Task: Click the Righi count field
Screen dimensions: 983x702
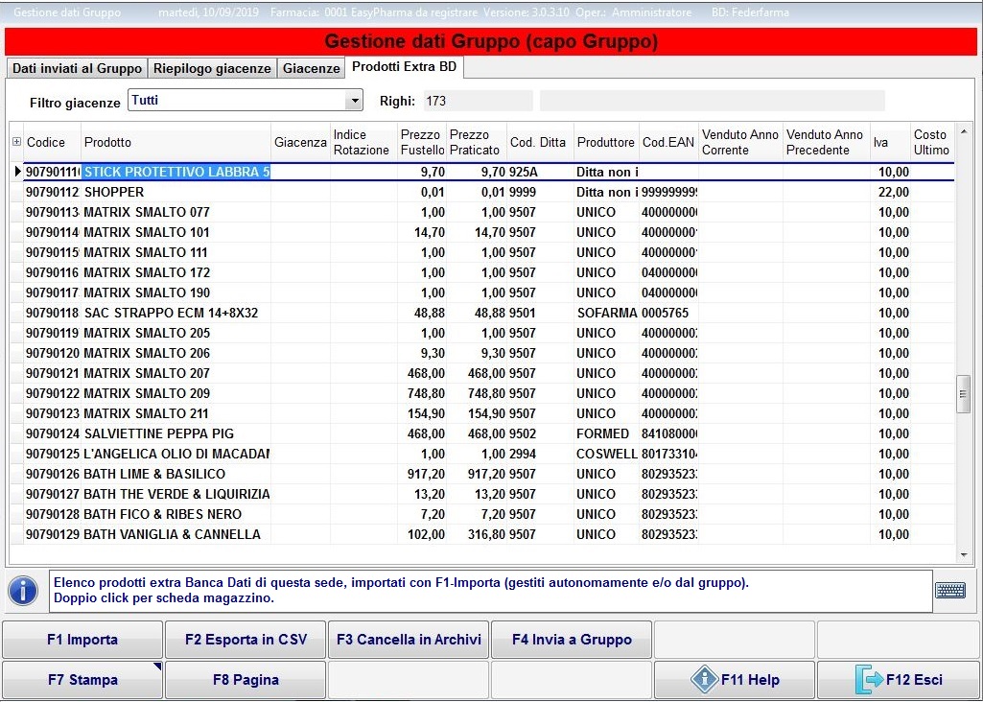Action: 477,101
